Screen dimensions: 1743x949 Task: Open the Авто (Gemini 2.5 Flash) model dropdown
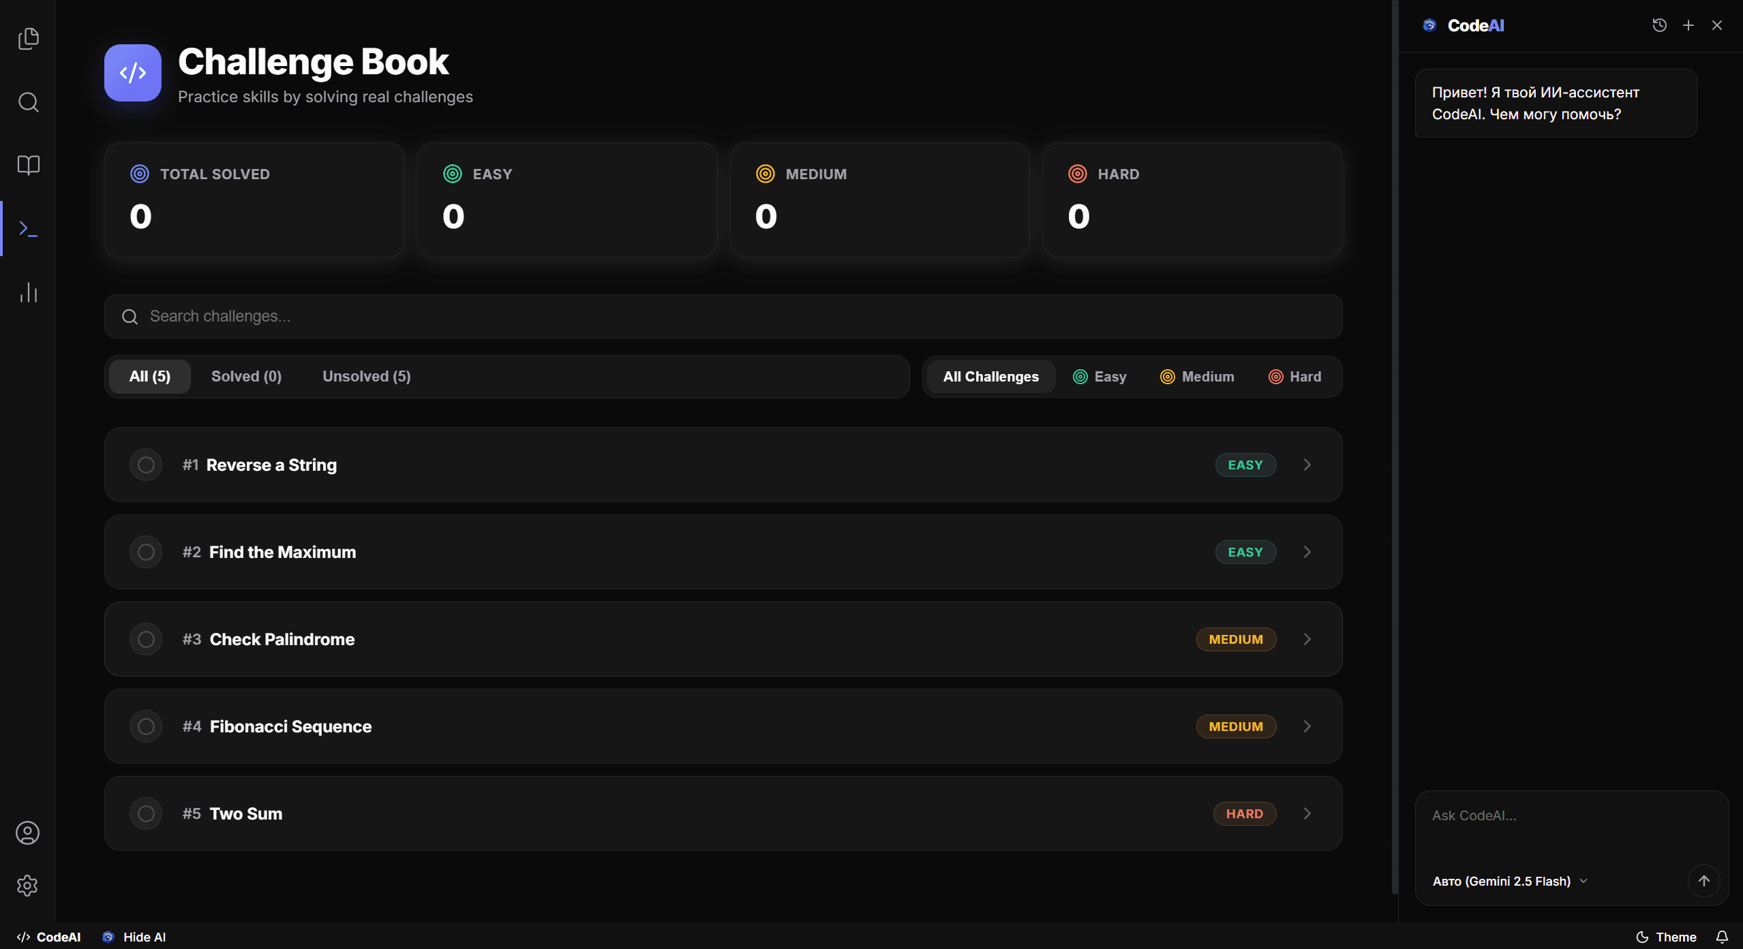[x=1510, y=881]
